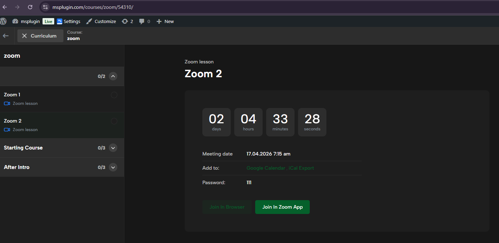
Task: Click the Starting Course section title
Action: 23,148
